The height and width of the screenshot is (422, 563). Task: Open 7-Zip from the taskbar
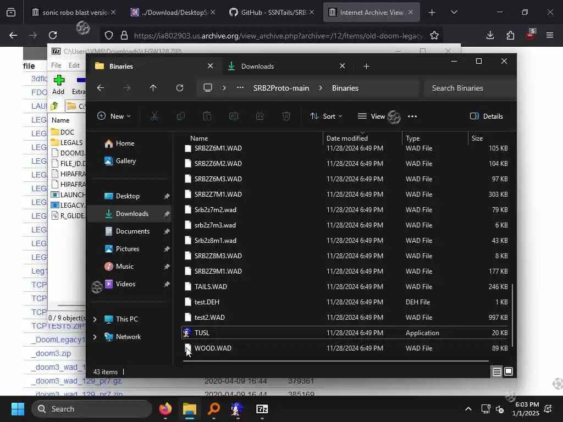262,409
